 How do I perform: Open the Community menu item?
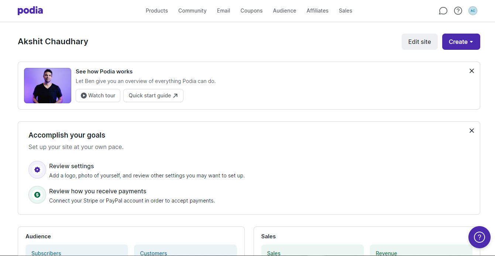[x=192, y=11]
